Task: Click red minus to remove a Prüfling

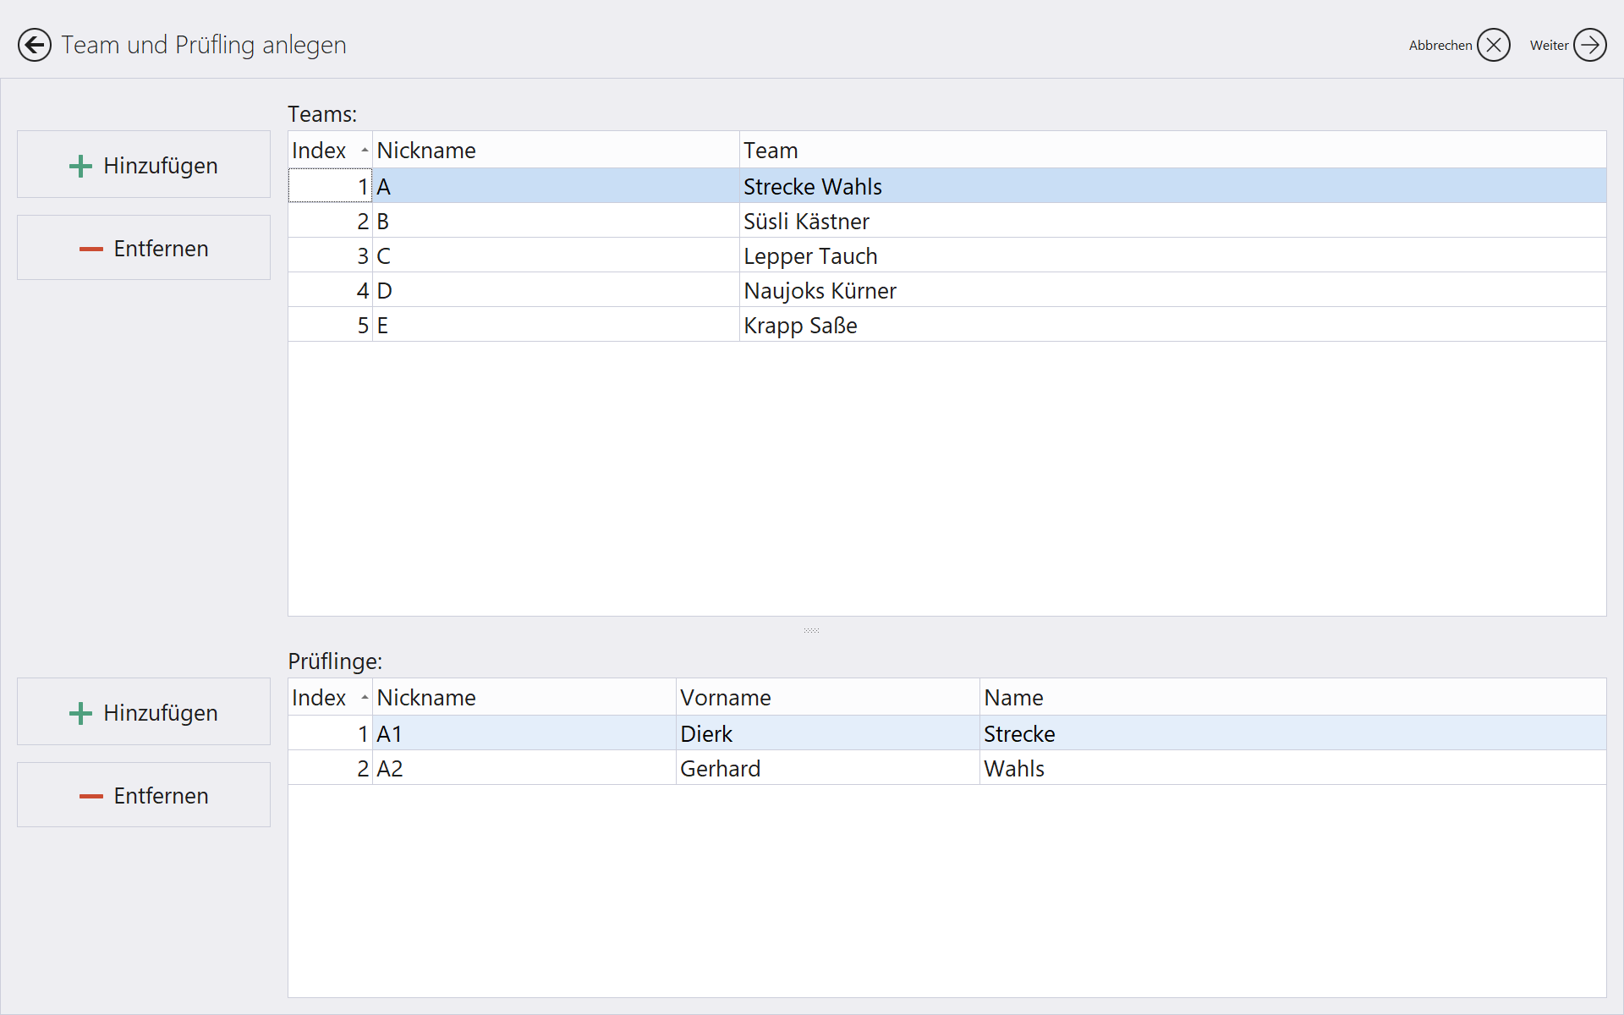Action: click(91, 796)
